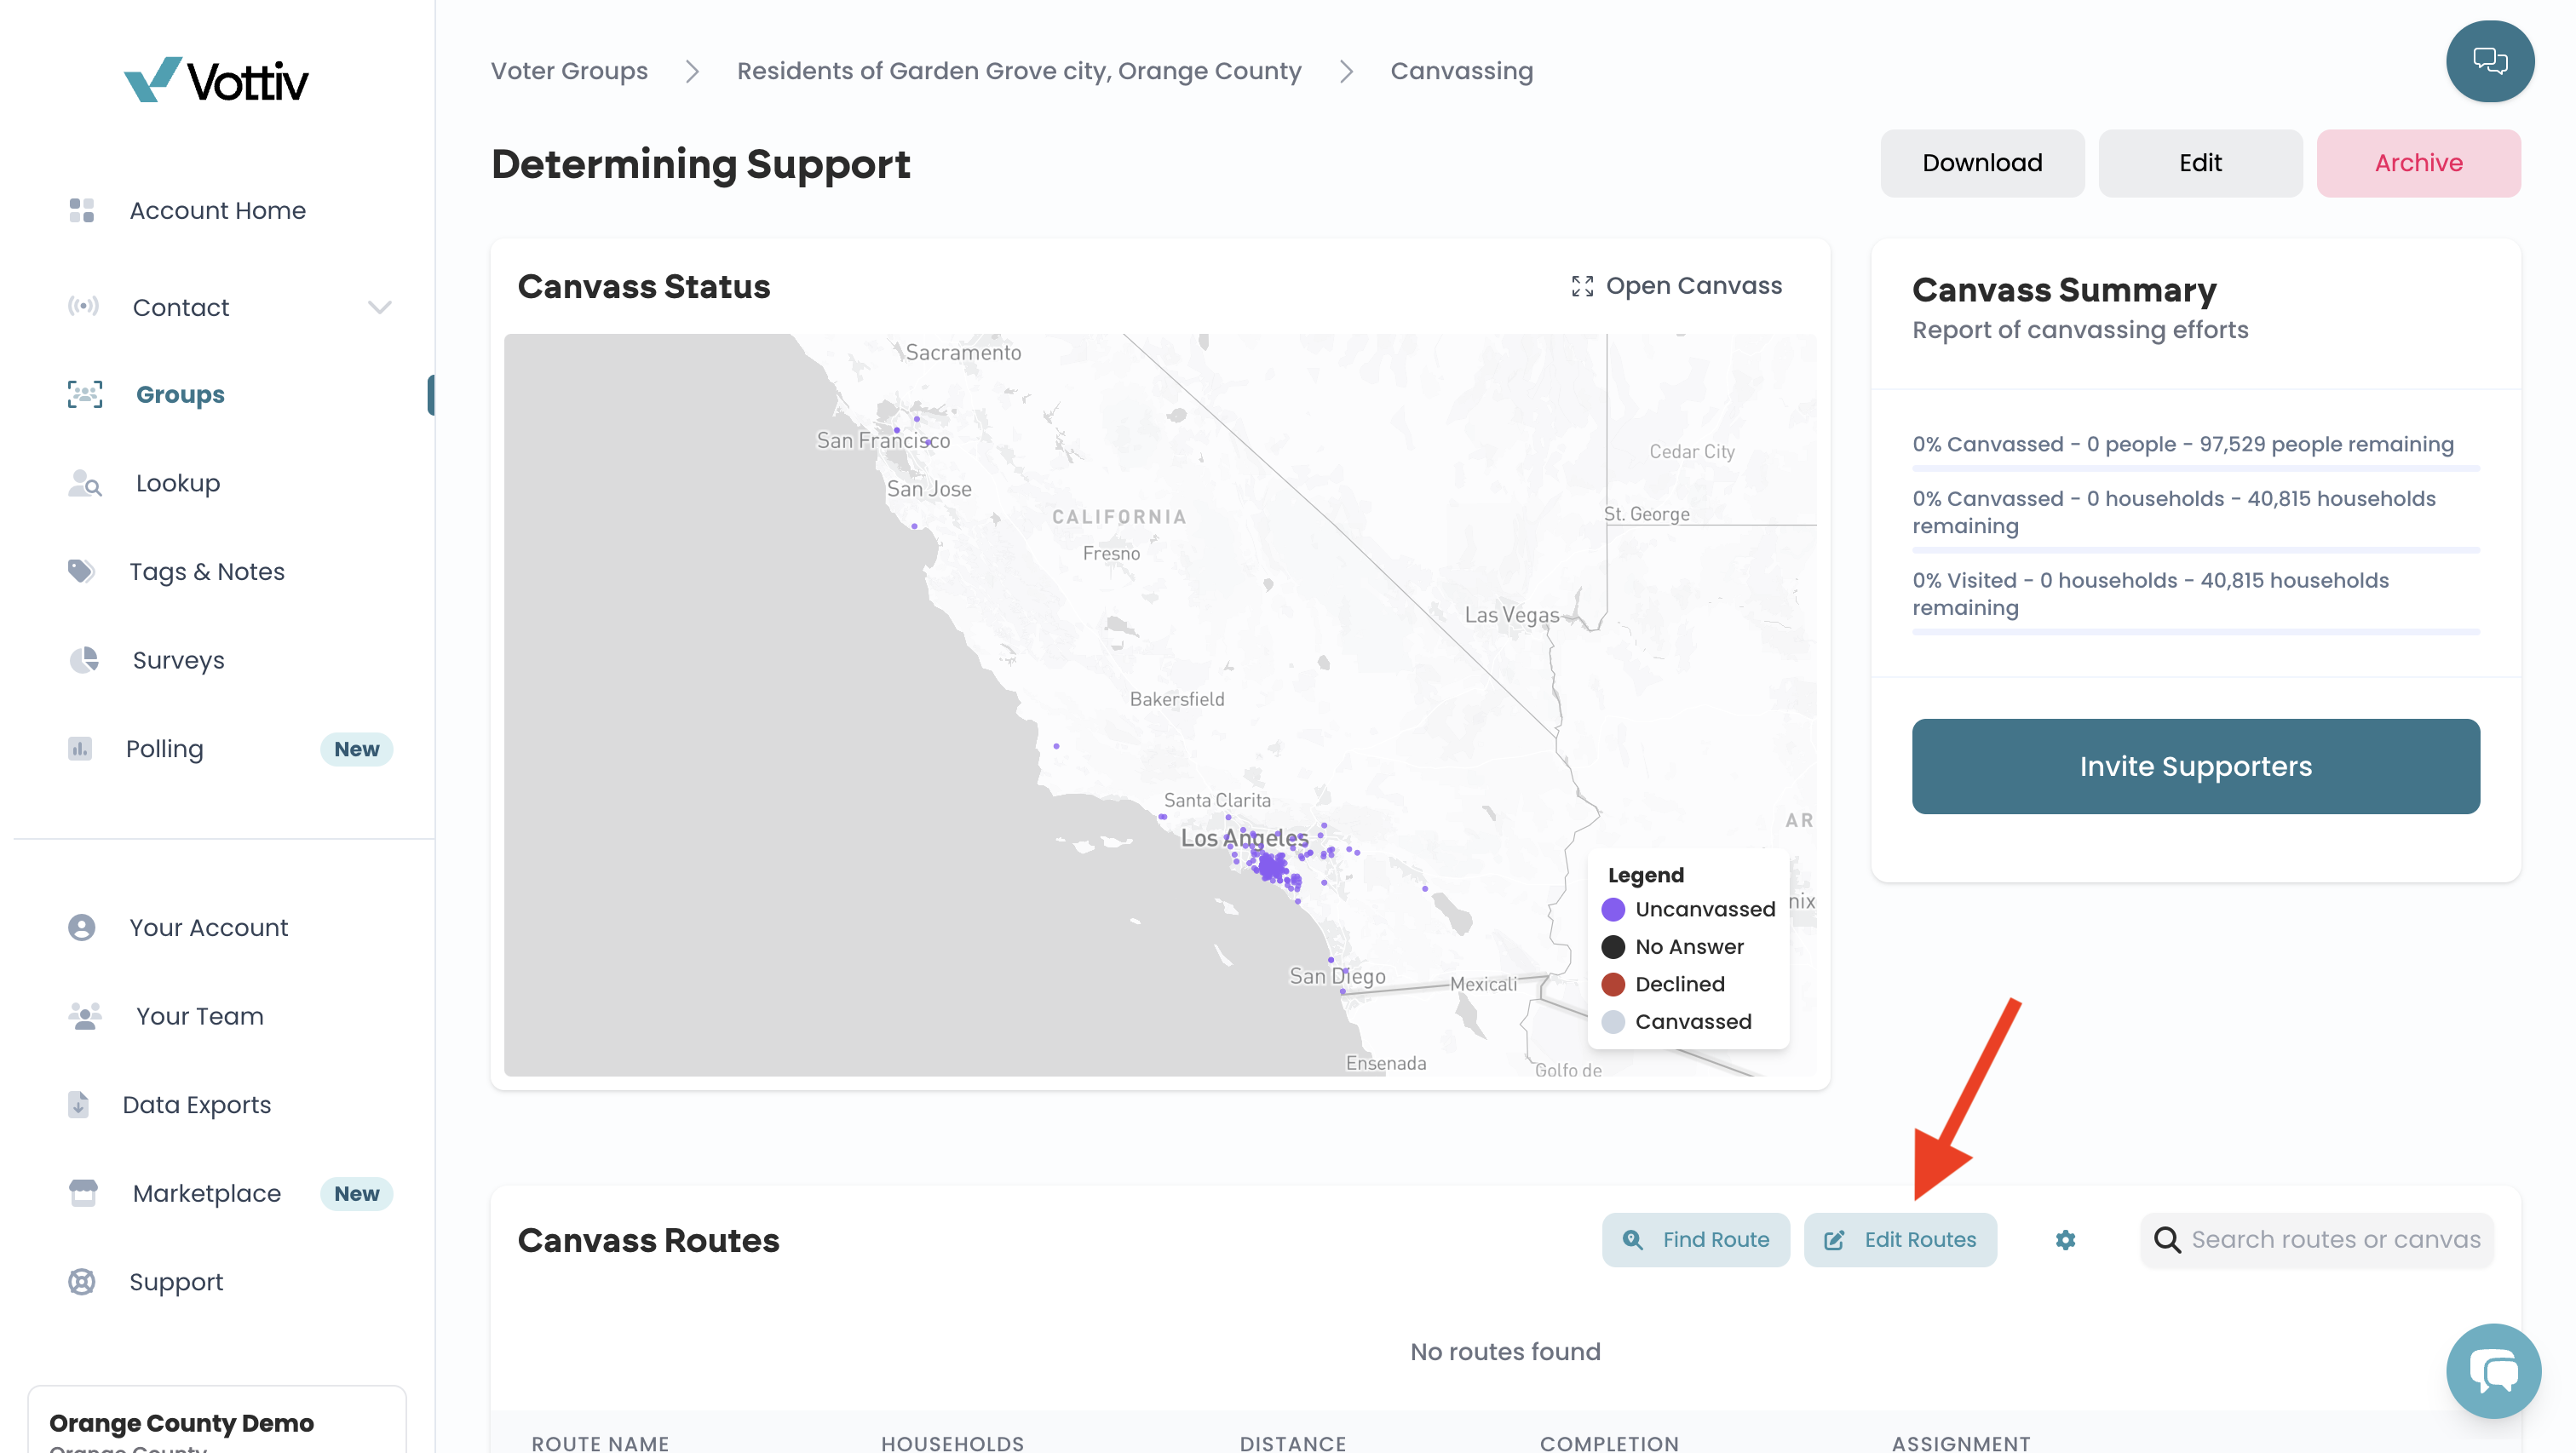Expand the Contact menu chevron
Viewport: 2576px width, 1453px height.
tap(379, 307)
